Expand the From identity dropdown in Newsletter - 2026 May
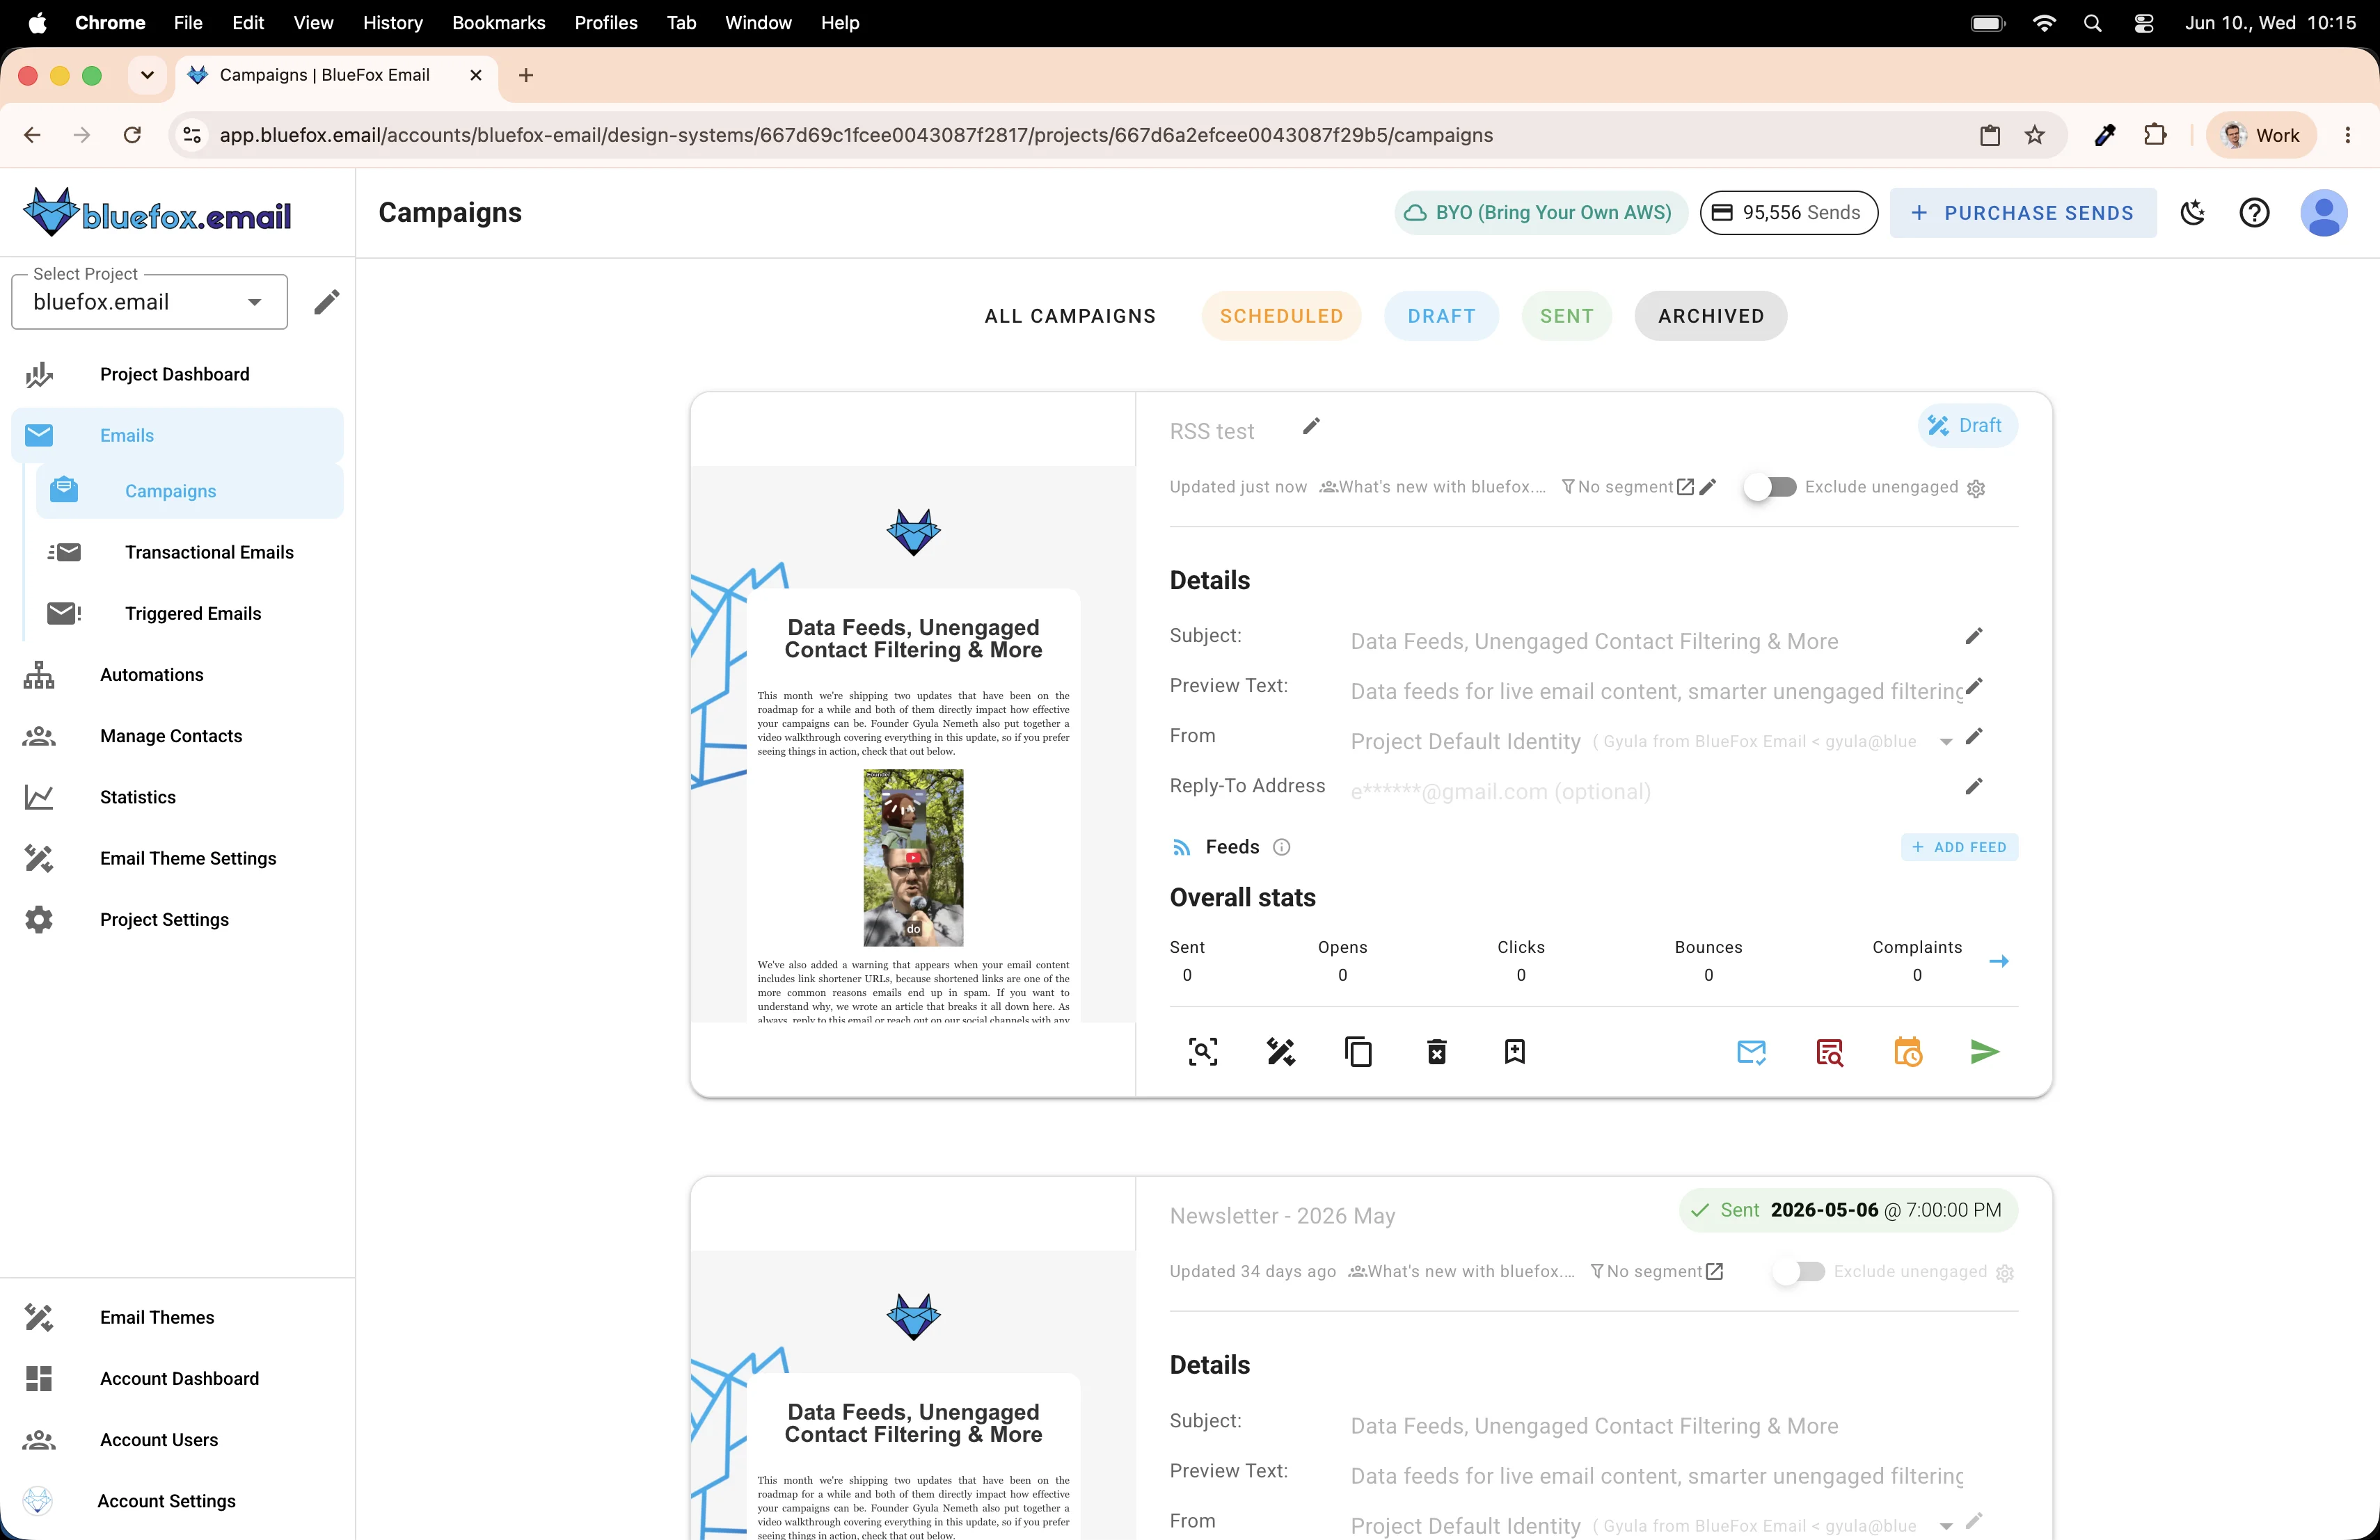Screen dimensions: 2380x1540 click(1946, 1526)
